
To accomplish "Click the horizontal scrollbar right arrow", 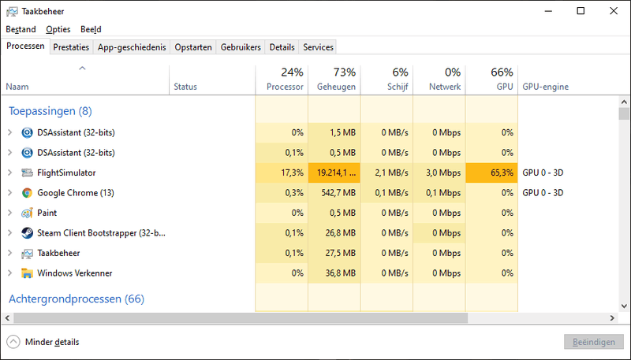I will coord(612,317).
